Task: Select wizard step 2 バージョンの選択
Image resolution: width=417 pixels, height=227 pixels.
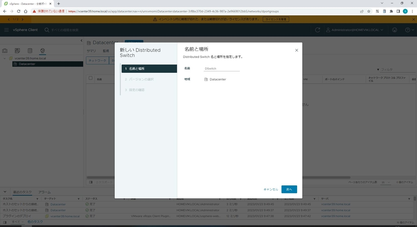Action: pyautogui.click(x=149, y=79)
